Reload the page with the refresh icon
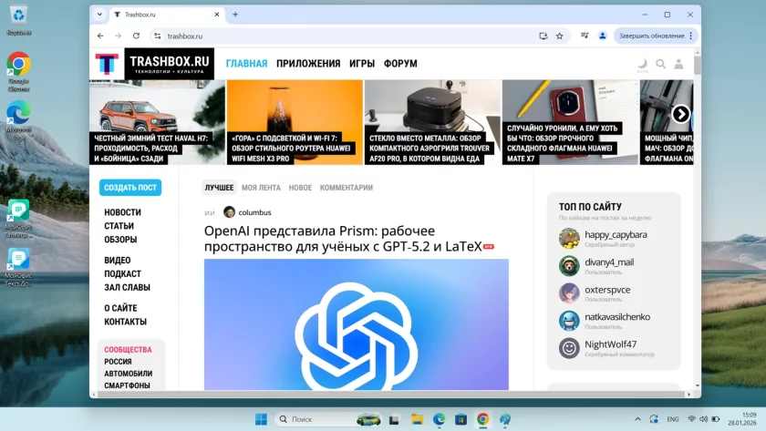 click(x=136, y=36)
